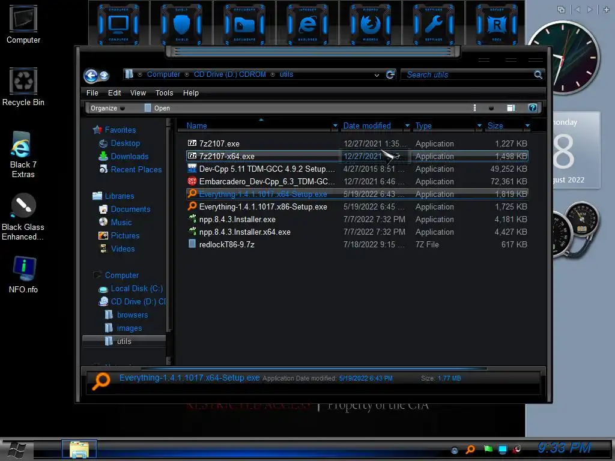Refresh the utils folder view
615x461 pixels.
click(x=390, y=74)
